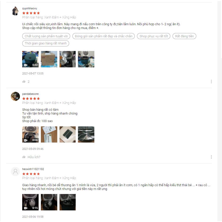Click the thumbs-up icon beside "Hữu Ích?"

tap(24, 157)
